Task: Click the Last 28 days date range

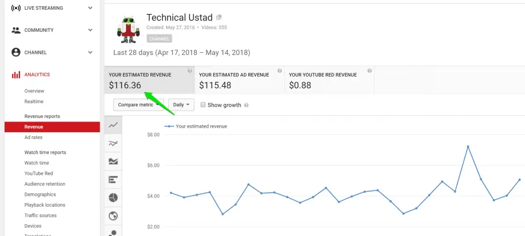Action: [x=181, y=53]
